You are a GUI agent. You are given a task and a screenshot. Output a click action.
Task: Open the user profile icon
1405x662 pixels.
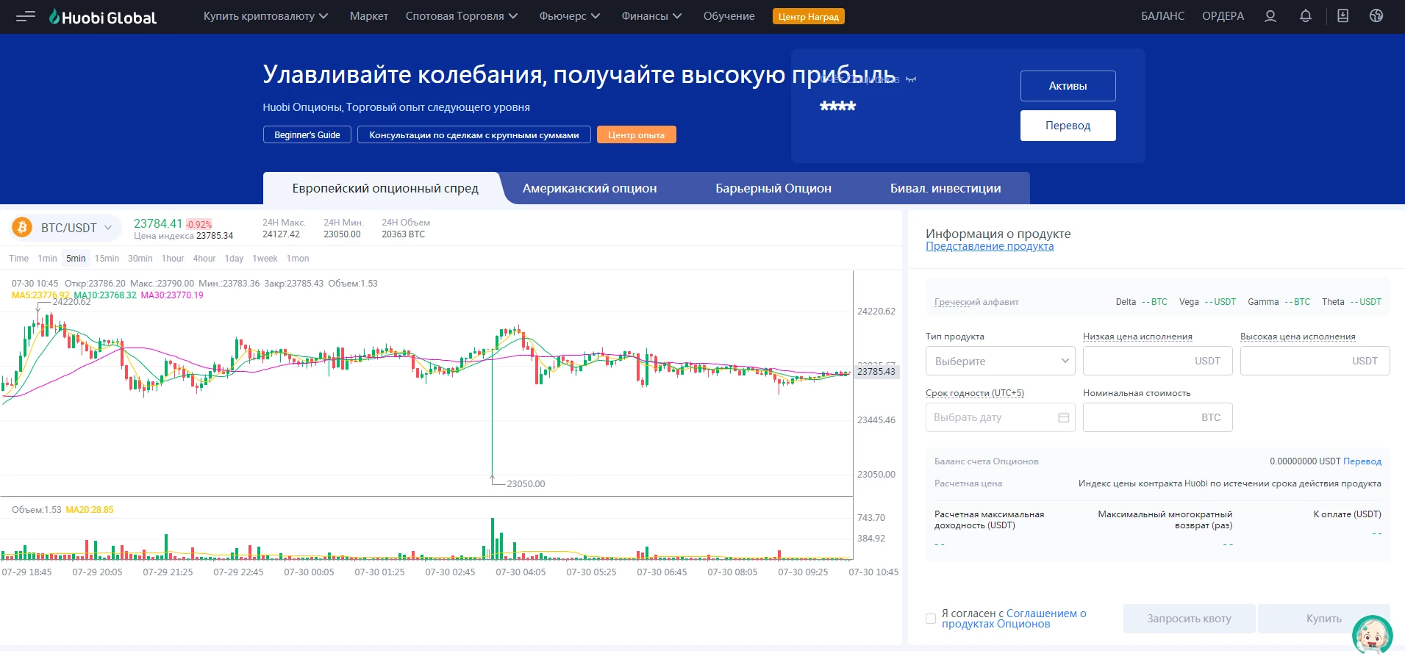point(1270,16)
